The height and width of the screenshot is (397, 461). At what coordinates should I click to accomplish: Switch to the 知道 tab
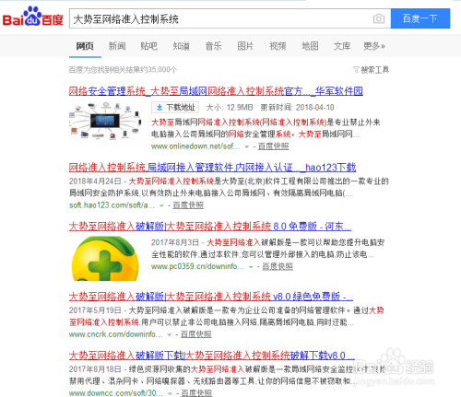(x=182, y=46)
